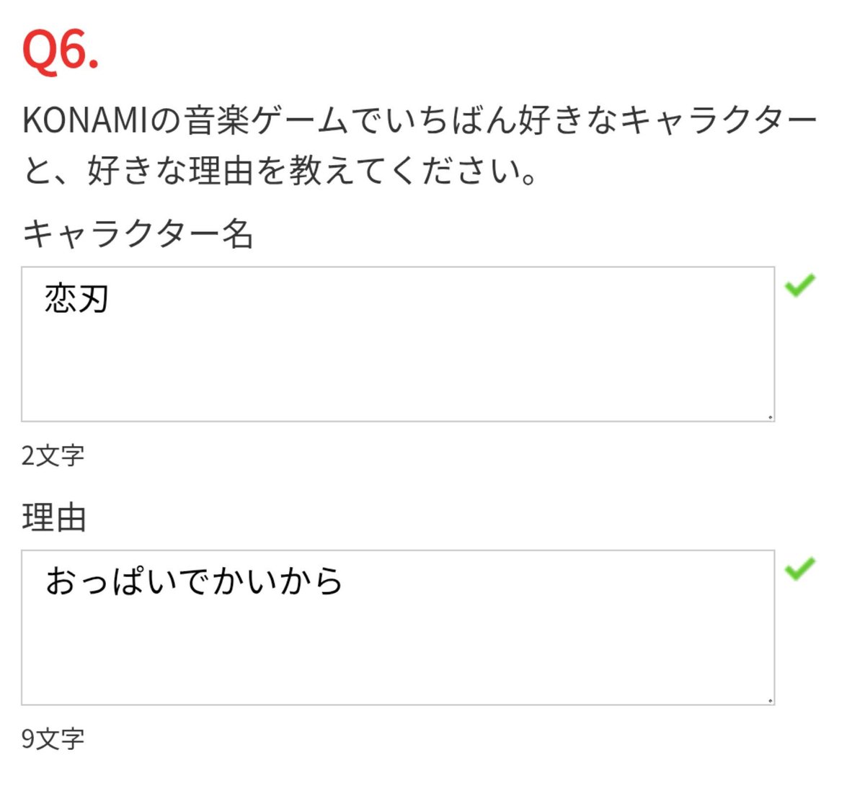The image size is (865, 804).
Task: Place the cursor after the text おっぱいでかいから
Action: [345, 581]
